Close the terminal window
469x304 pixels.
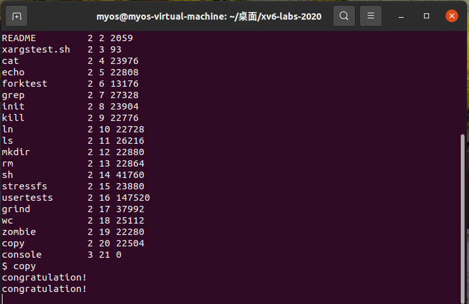(x=451, y=16)
